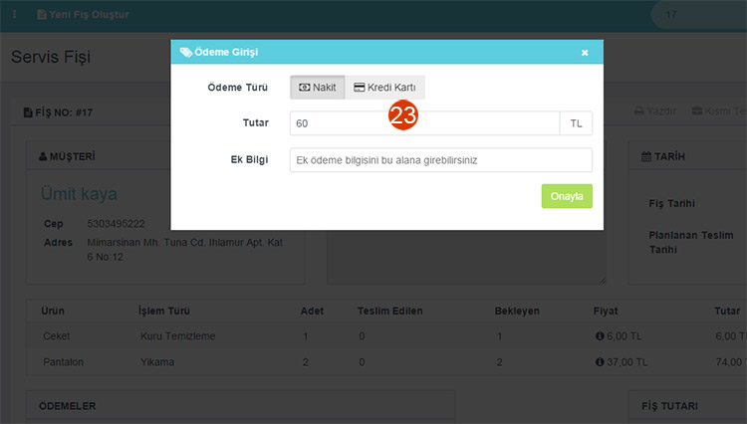Click Yıkama cell
747x424 pixels.
(x=157, y=362)
